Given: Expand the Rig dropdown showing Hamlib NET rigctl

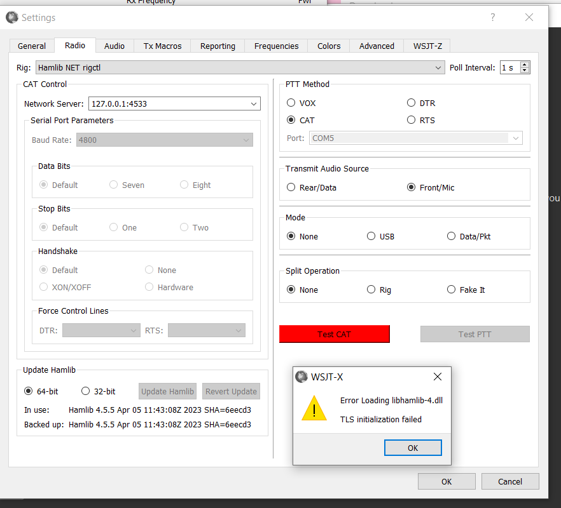Looking at the screenshot, I should click(240, 67).
